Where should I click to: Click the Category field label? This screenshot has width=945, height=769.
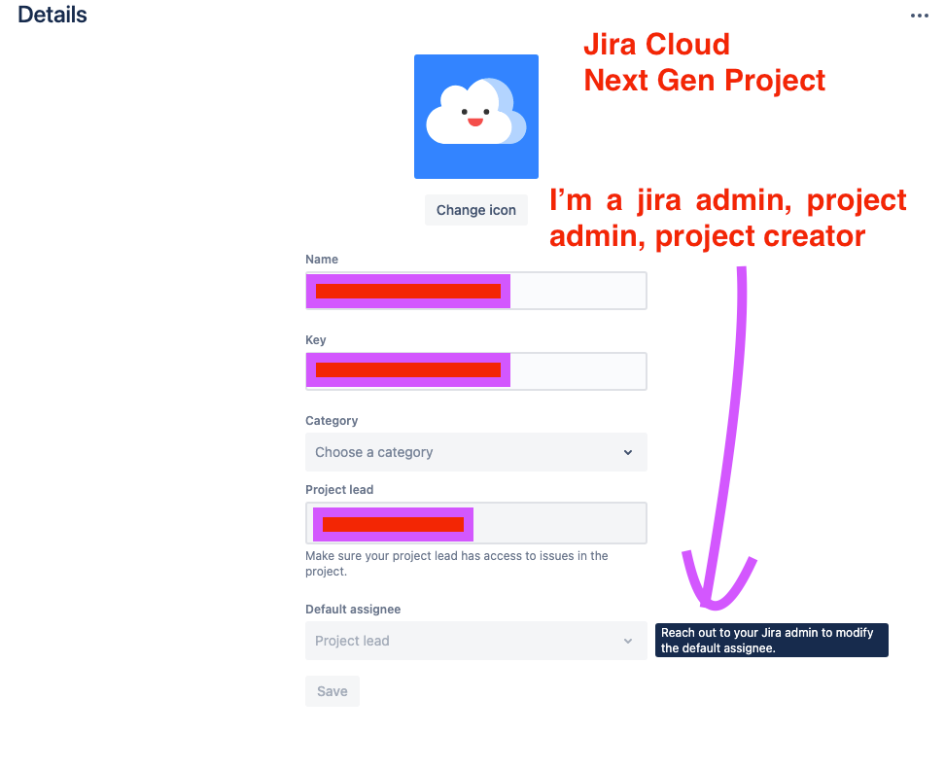pos(332,421)
